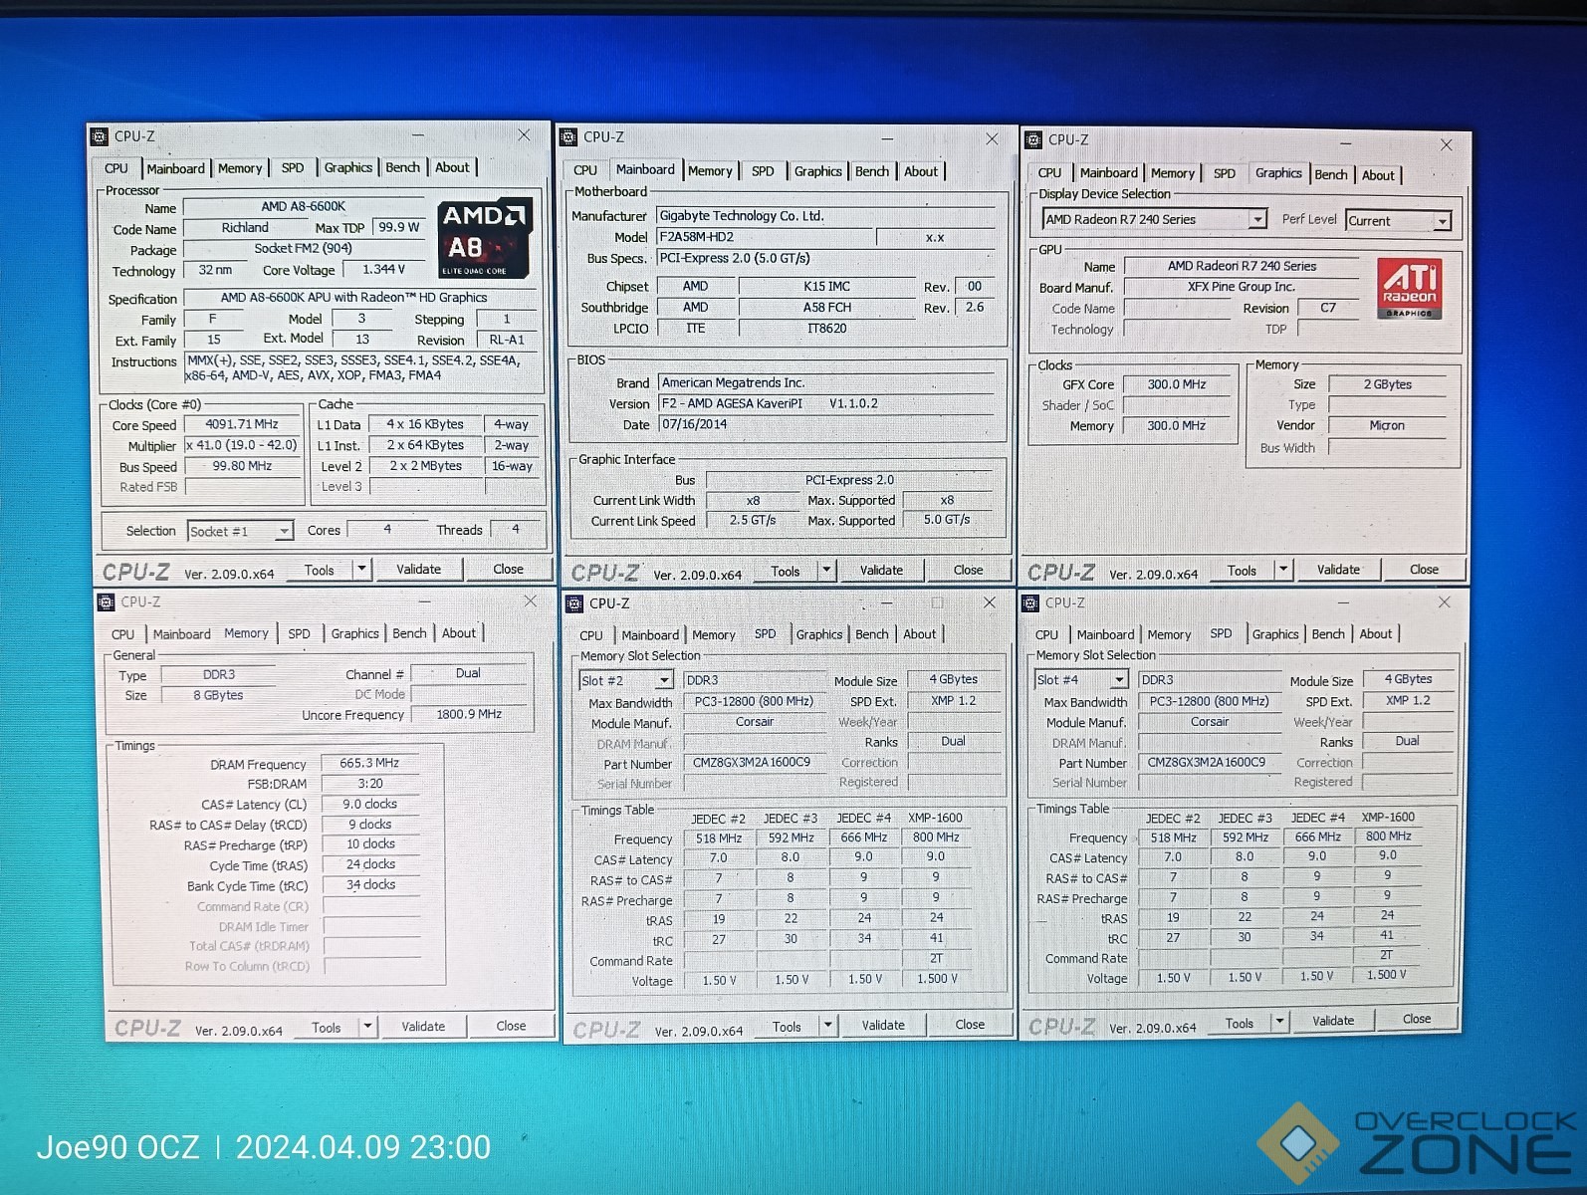Click the CPU-Z app icon in the CPU window title bar
1587x1195 pixels.
(99, 136)
